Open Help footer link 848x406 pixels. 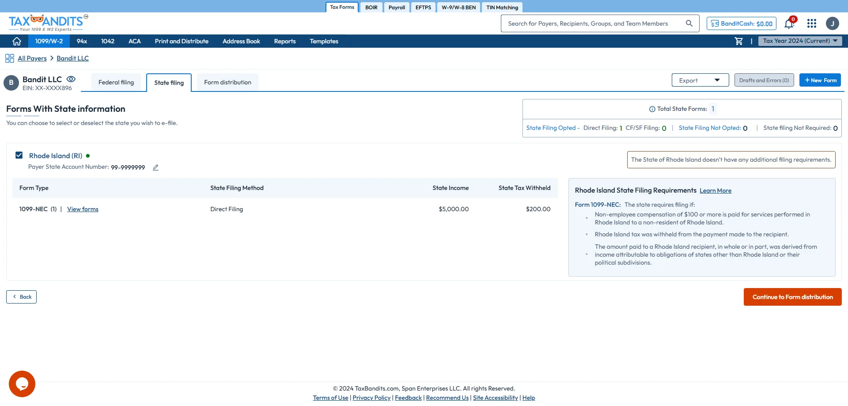coord(529,398)
